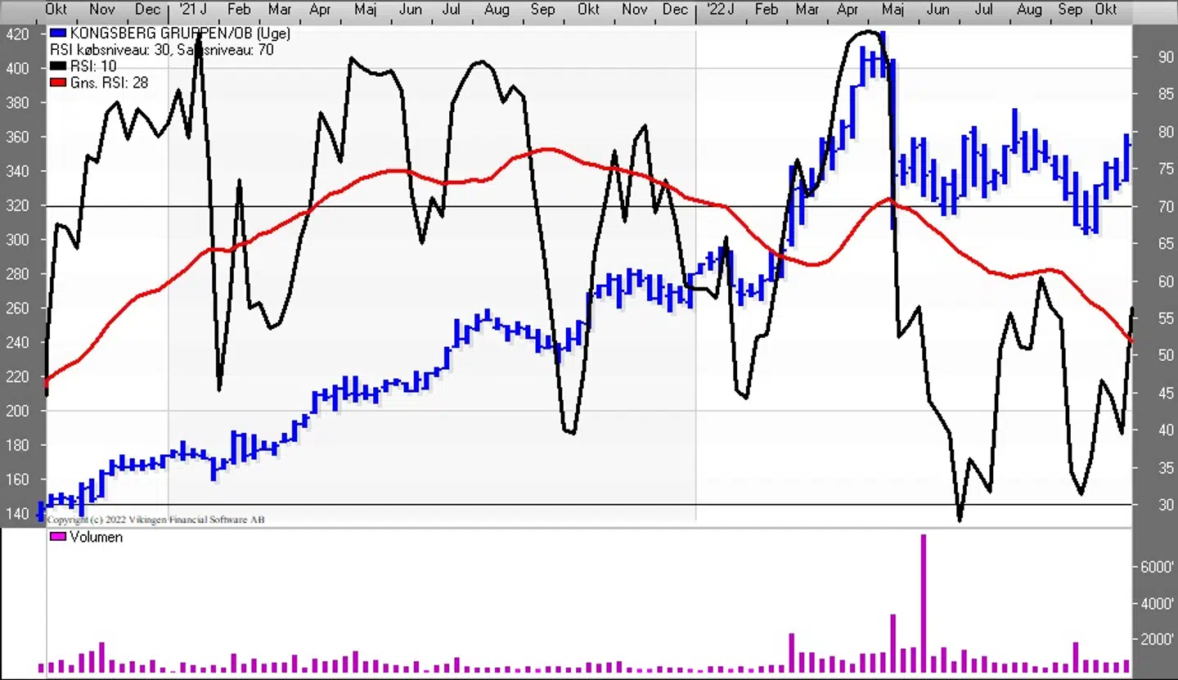Click the 6000' label on volume axis
This screenshot has height=680, width=1178.
[1158, 567]
